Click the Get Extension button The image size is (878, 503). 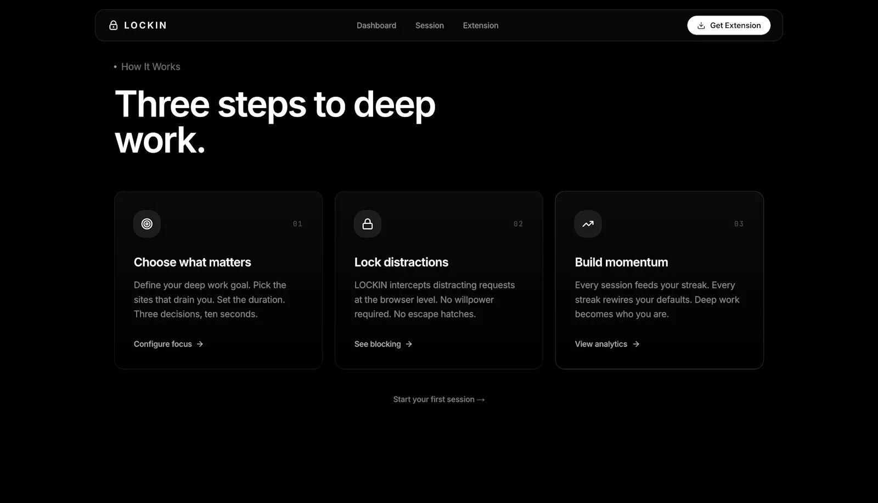pos(729,25)
